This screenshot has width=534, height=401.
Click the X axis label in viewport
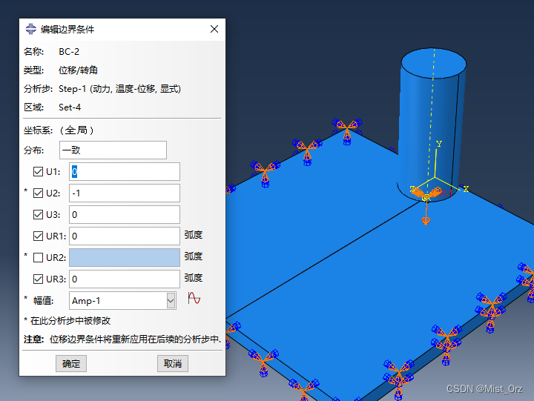466,189
